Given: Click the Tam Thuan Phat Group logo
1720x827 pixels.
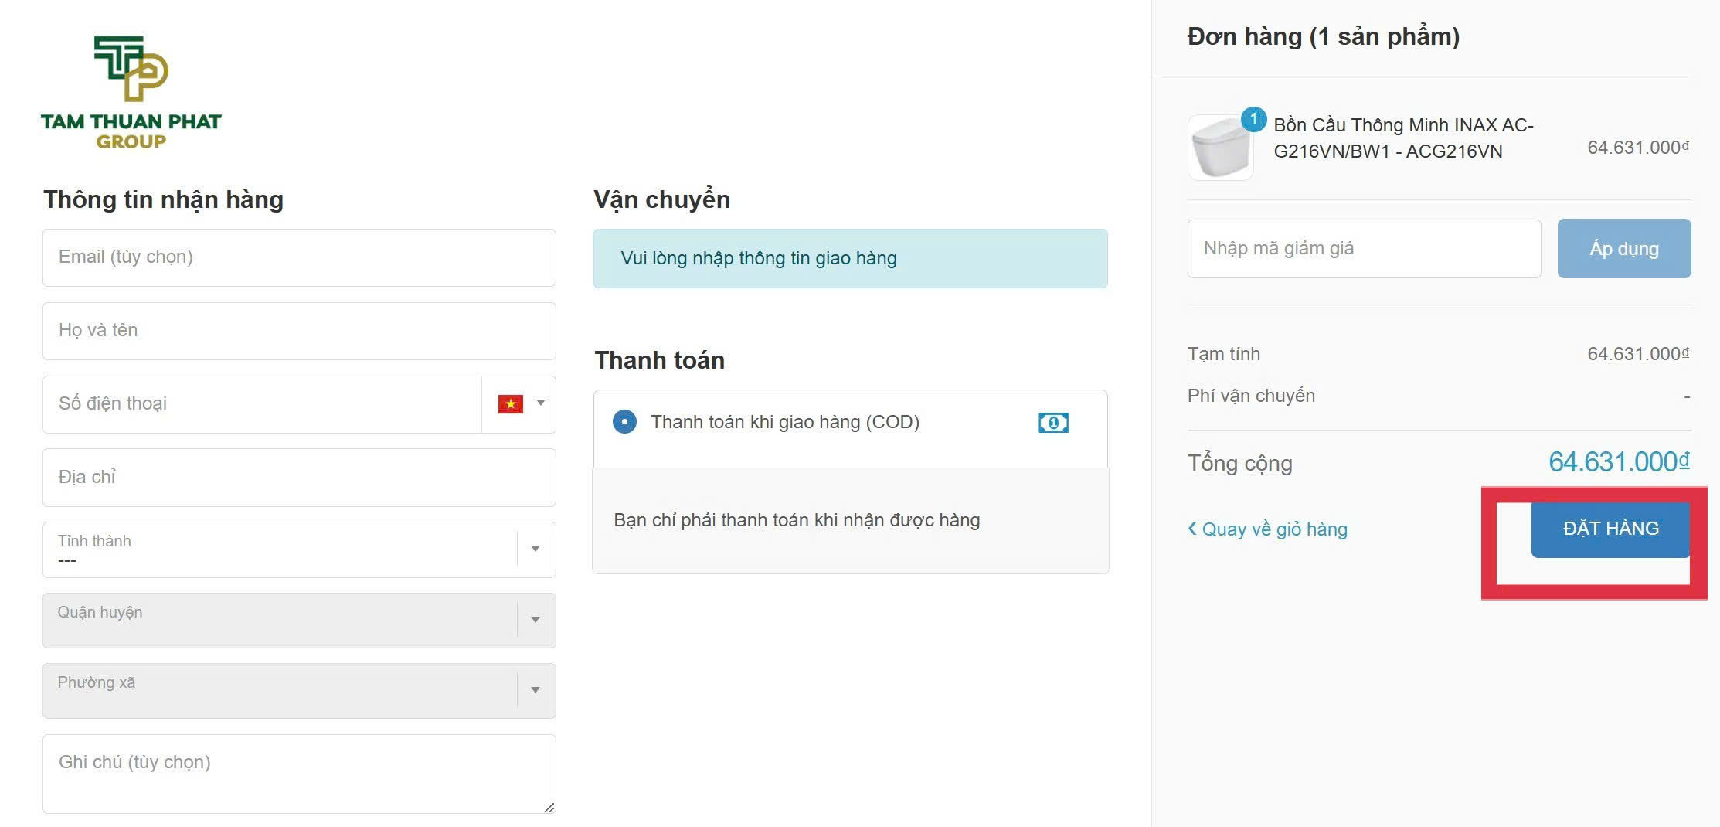Looking at the screenshot, I should click(131, 93).
